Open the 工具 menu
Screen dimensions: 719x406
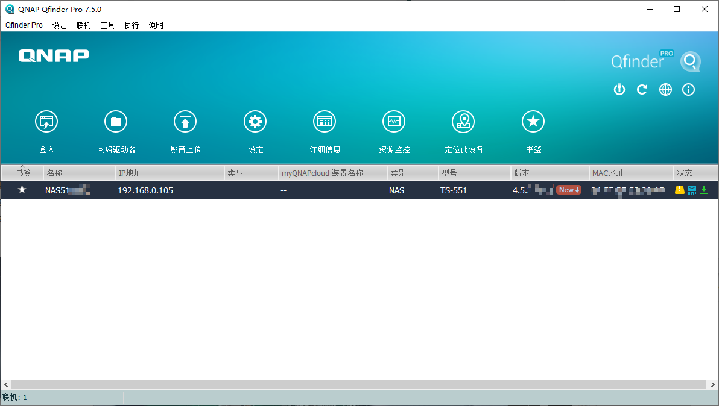(x=107, y=25)
